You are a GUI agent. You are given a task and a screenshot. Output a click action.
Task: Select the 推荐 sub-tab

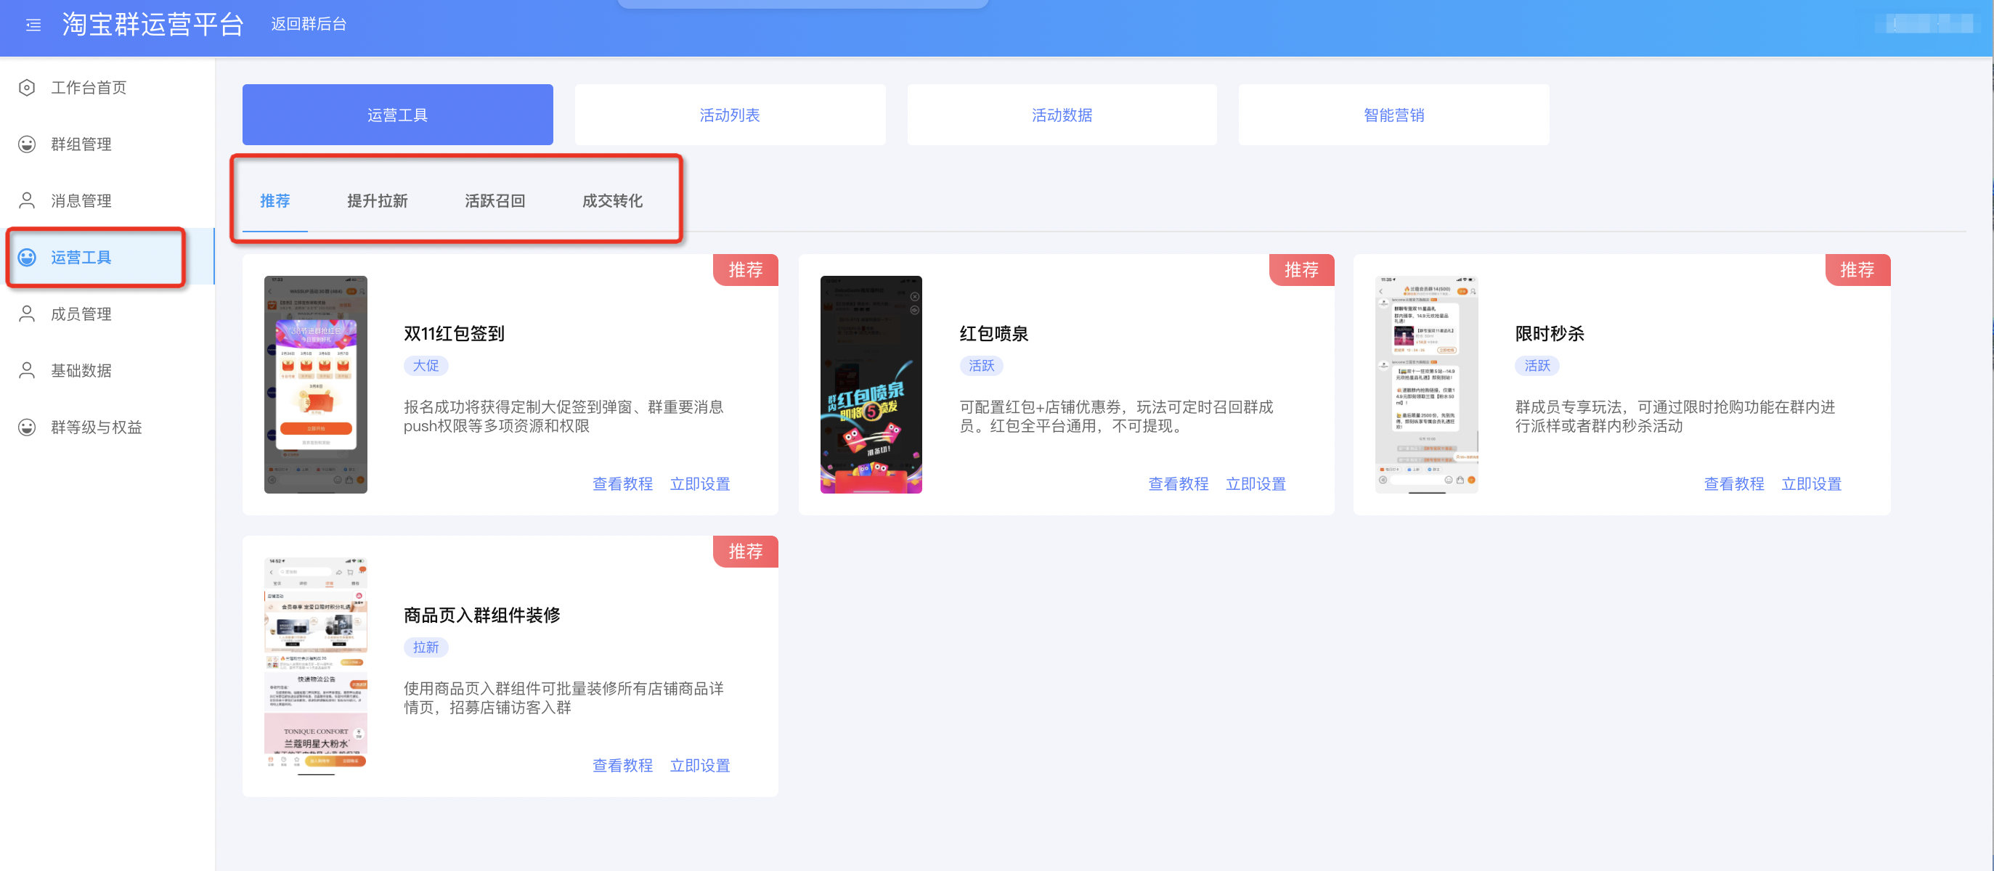[274, 200]
